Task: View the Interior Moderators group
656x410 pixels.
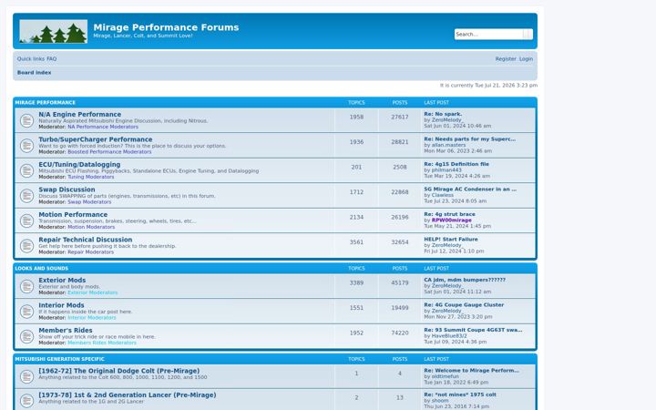Action: [92, 318]
